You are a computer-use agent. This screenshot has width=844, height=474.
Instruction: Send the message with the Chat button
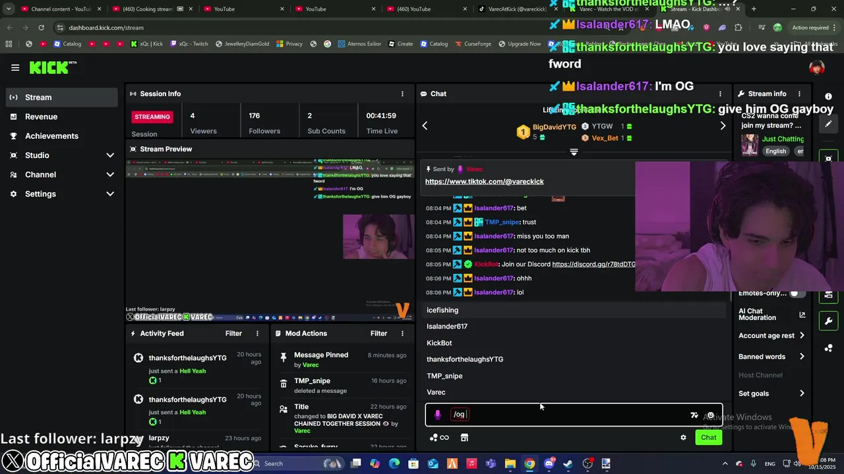708,437
